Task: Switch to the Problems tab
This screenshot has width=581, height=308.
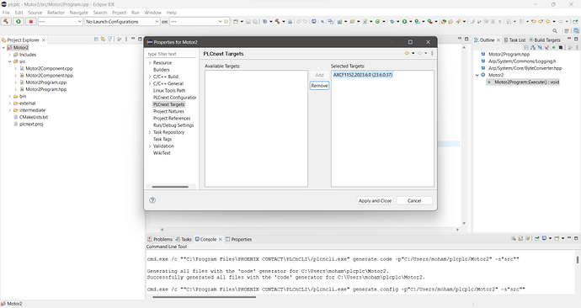Action: click(x=160, y=239)
